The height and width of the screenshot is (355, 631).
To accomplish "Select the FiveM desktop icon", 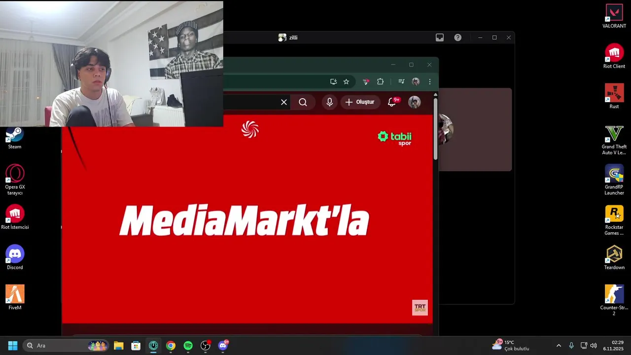I will (x=15, y=298).
